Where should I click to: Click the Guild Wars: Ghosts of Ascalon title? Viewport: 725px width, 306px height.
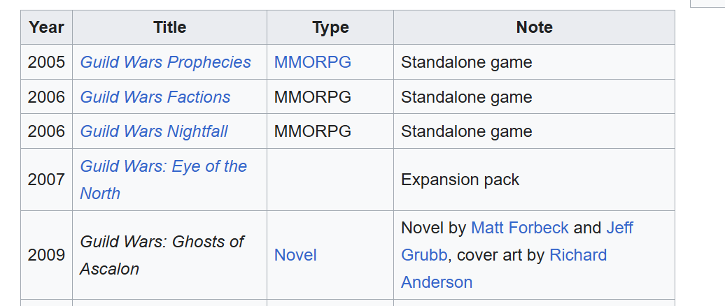click(x=162, y=255)
